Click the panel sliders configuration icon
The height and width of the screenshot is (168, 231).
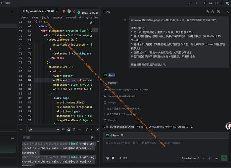(87, 130)
